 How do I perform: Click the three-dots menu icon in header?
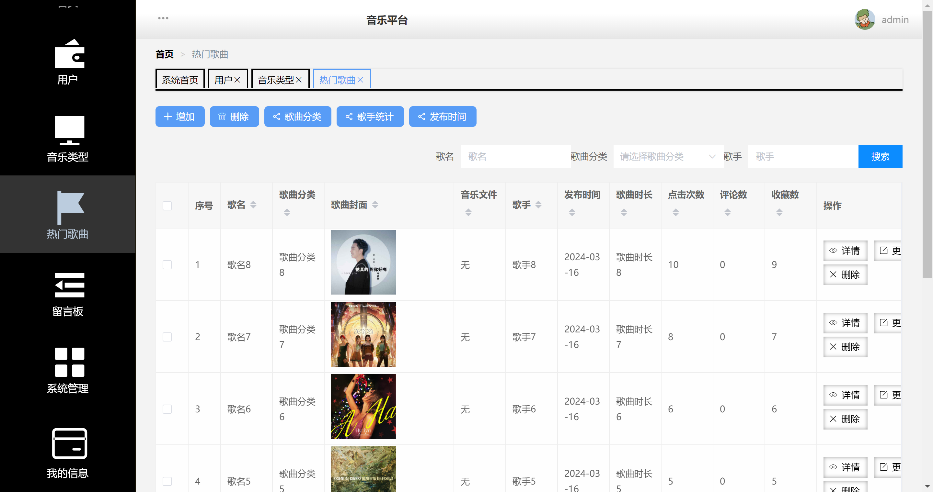click(163, 18)
